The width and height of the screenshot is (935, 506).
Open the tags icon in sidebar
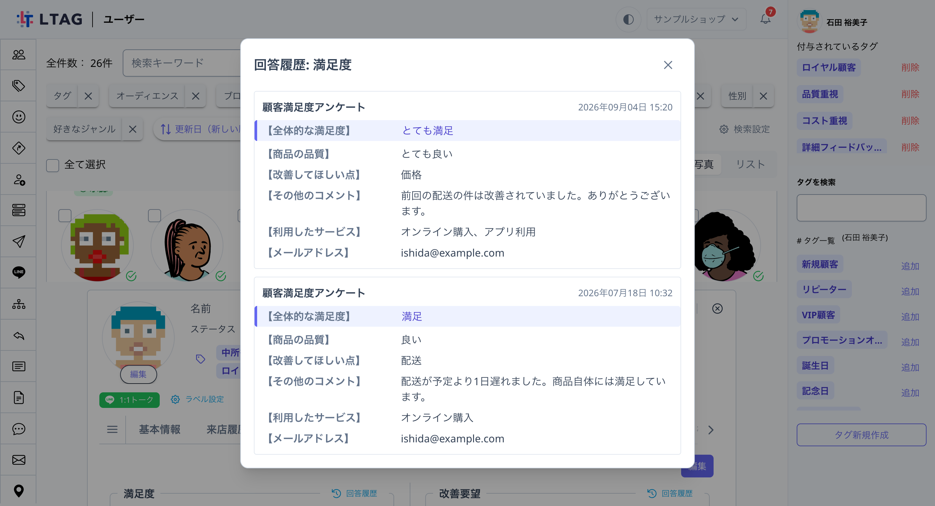click(19, 86)
